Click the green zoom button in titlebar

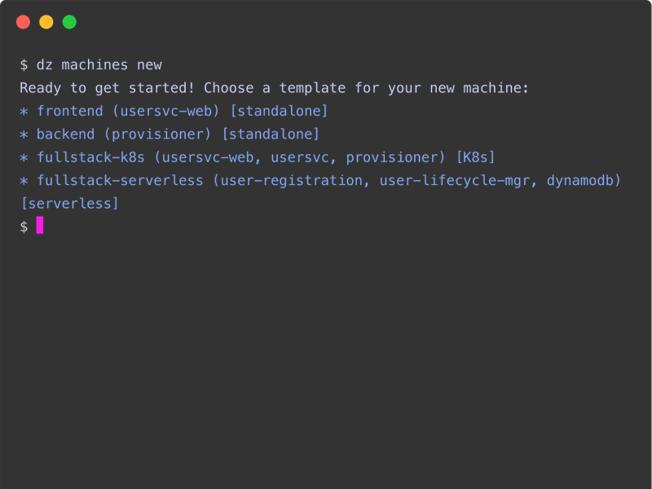click(68, 21)
